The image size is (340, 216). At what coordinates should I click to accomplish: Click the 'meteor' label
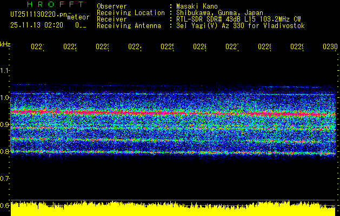click(x=78, y=17)
